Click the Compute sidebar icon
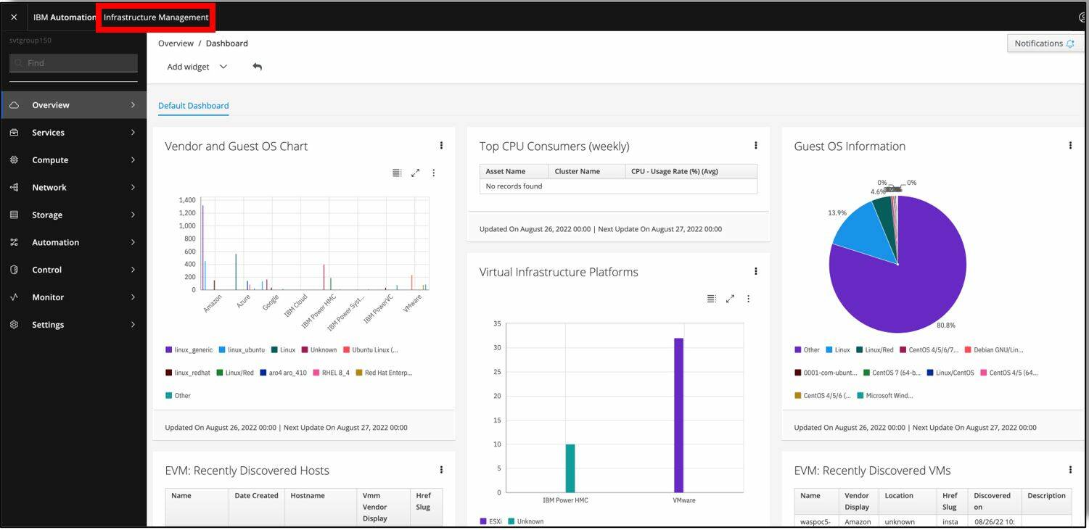This screenshot has height=530, width=1089. [x=15, y=160]
